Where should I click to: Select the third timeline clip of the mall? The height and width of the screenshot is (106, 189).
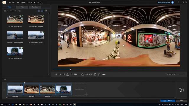coord(48,90)
